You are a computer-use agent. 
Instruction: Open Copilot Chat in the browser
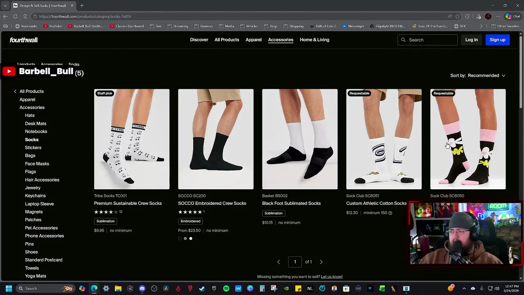(x=513, y=16)
